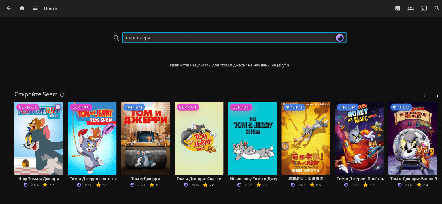This screenshot has width=442, height=204.
Task: Click title link Новое шоу Тома и Джерри
Action: click(x=253, y=179)
